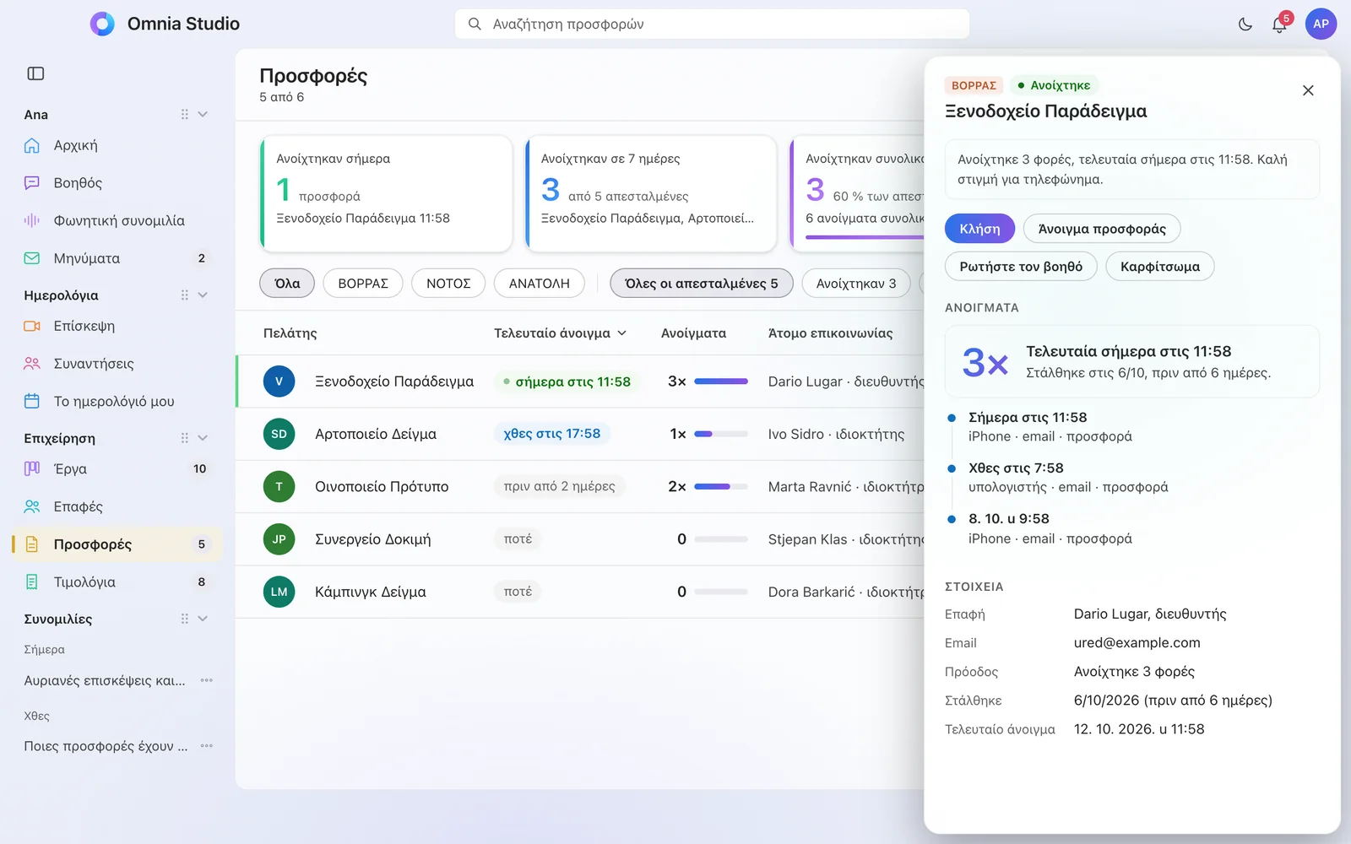The image size is (1351, 844).
Task: Grab the drag handle beside Ana section
Action: (184, 114)
